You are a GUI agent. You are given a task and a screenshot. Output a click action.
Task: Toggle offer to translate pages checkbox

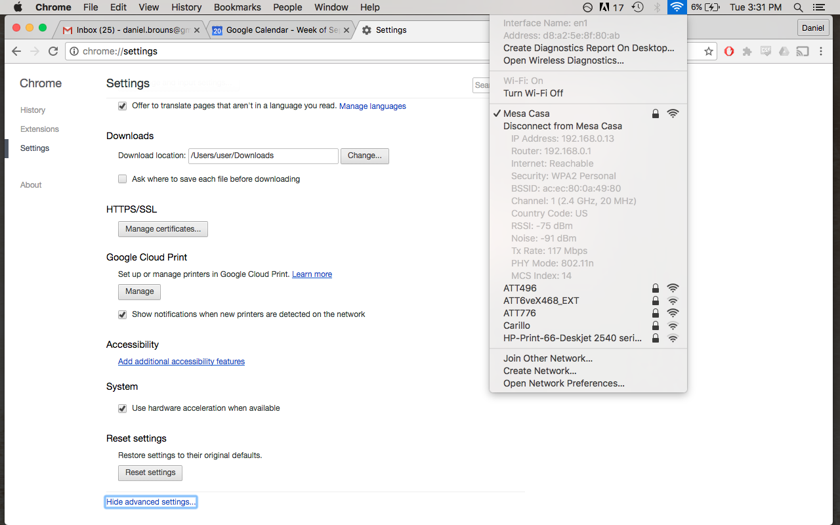tap(122, 106)
